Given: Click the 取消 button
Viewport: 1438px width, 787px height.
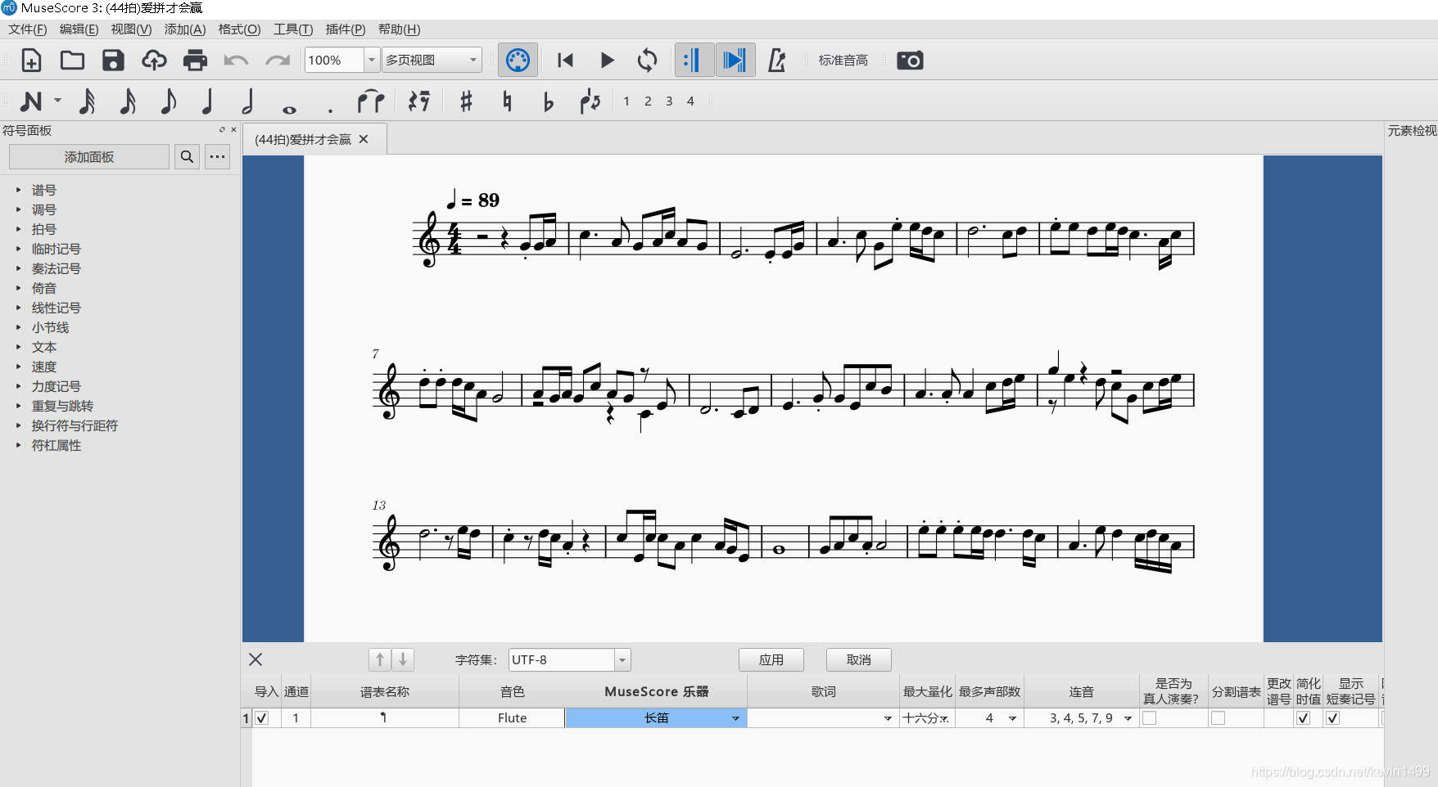Looking at the screenshot, I should (x=858, y=659).
